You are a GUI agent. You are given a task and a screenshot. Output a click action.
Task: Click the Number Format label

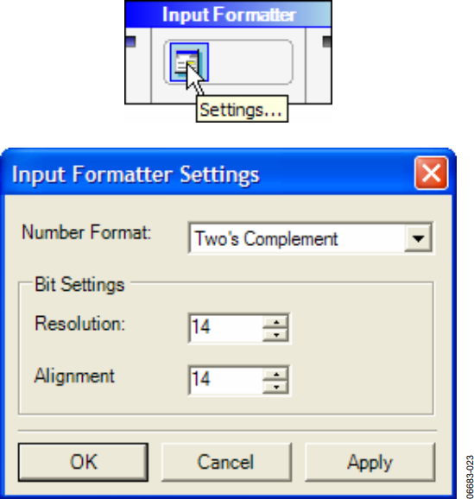(x=86, y=232)
